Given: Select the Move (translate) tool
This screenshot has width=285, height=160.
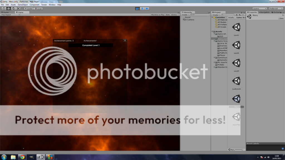Looking at the screenshot, I should coord(9,9).
